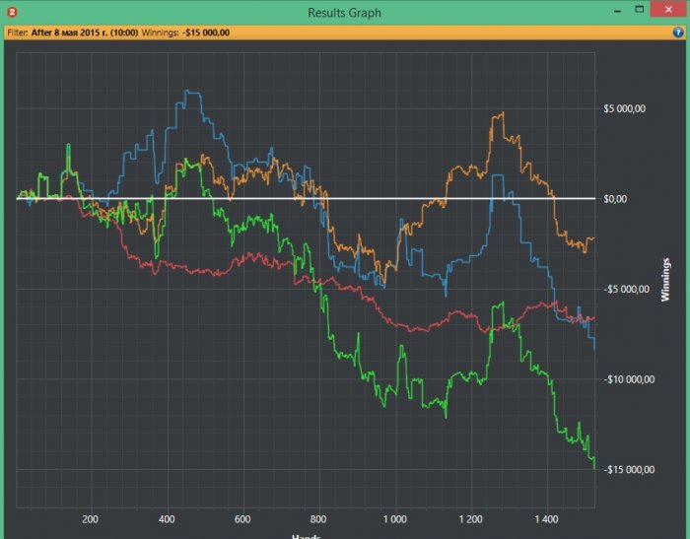Click the '1 400' hands axis label

[546, 519]
